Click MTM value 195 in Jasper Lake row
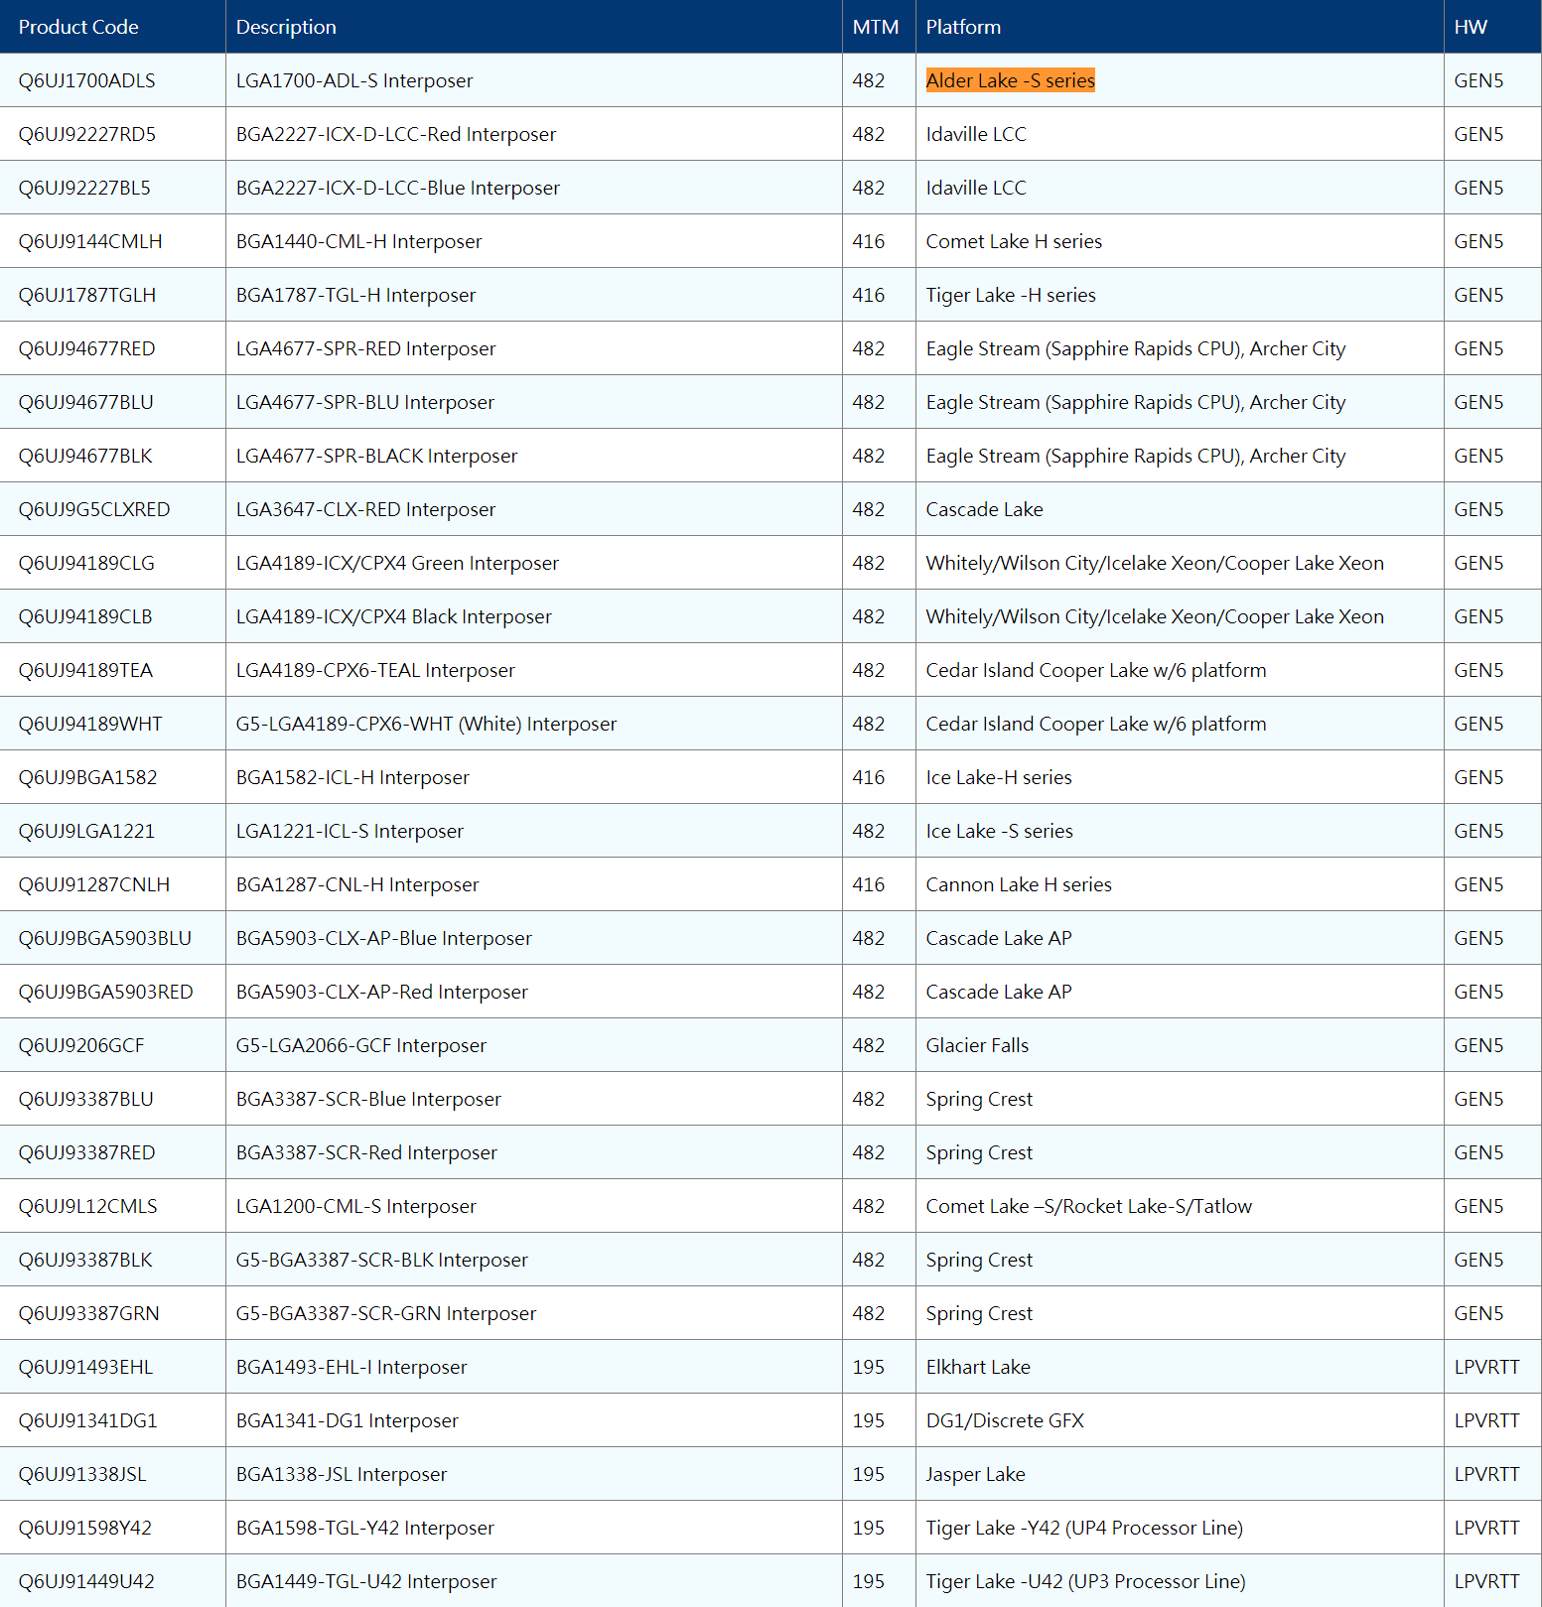Viewport: 1542px width, 1607px height. pos(868,1474)
